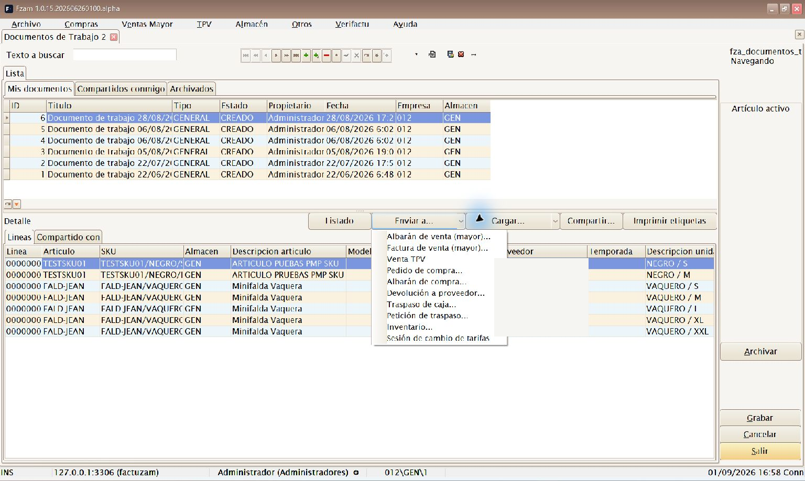Expand the Enviar a... dropdown arrow
Viewport: 805px width, 481px height.
[x=461, y=221]
